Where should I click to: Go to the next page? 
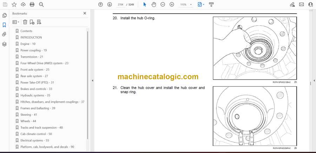pos(110,5)
